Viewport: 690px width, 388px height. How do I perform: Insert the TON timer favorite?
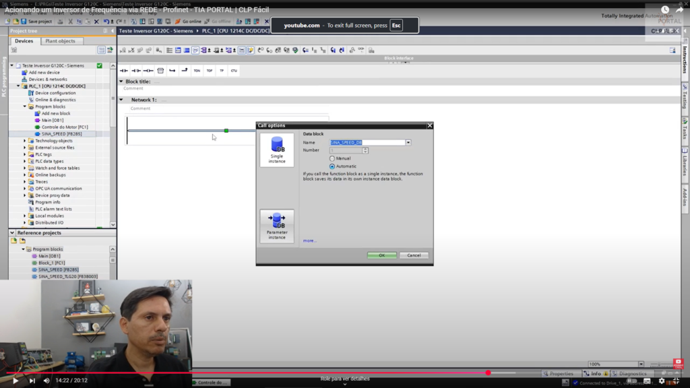pos(197,70)
